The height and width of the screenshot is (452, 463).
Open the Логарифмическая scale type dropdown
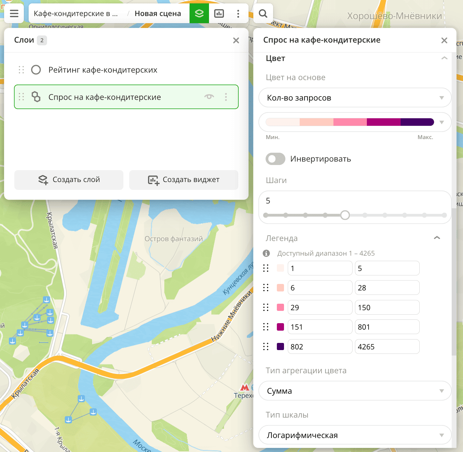355,435
